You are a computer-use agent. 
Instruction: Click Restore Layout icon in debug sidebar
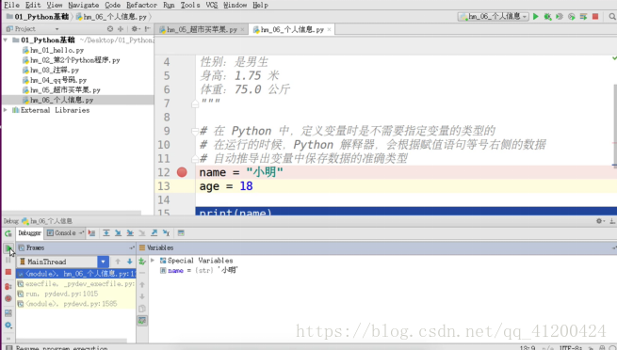(8, 313)
